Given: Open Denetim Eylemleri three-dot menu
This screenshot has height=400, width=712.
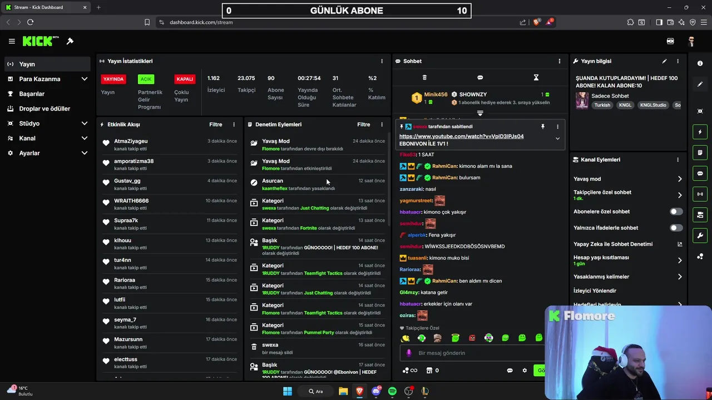Looking at the screenshot, I should click(382, 124).
